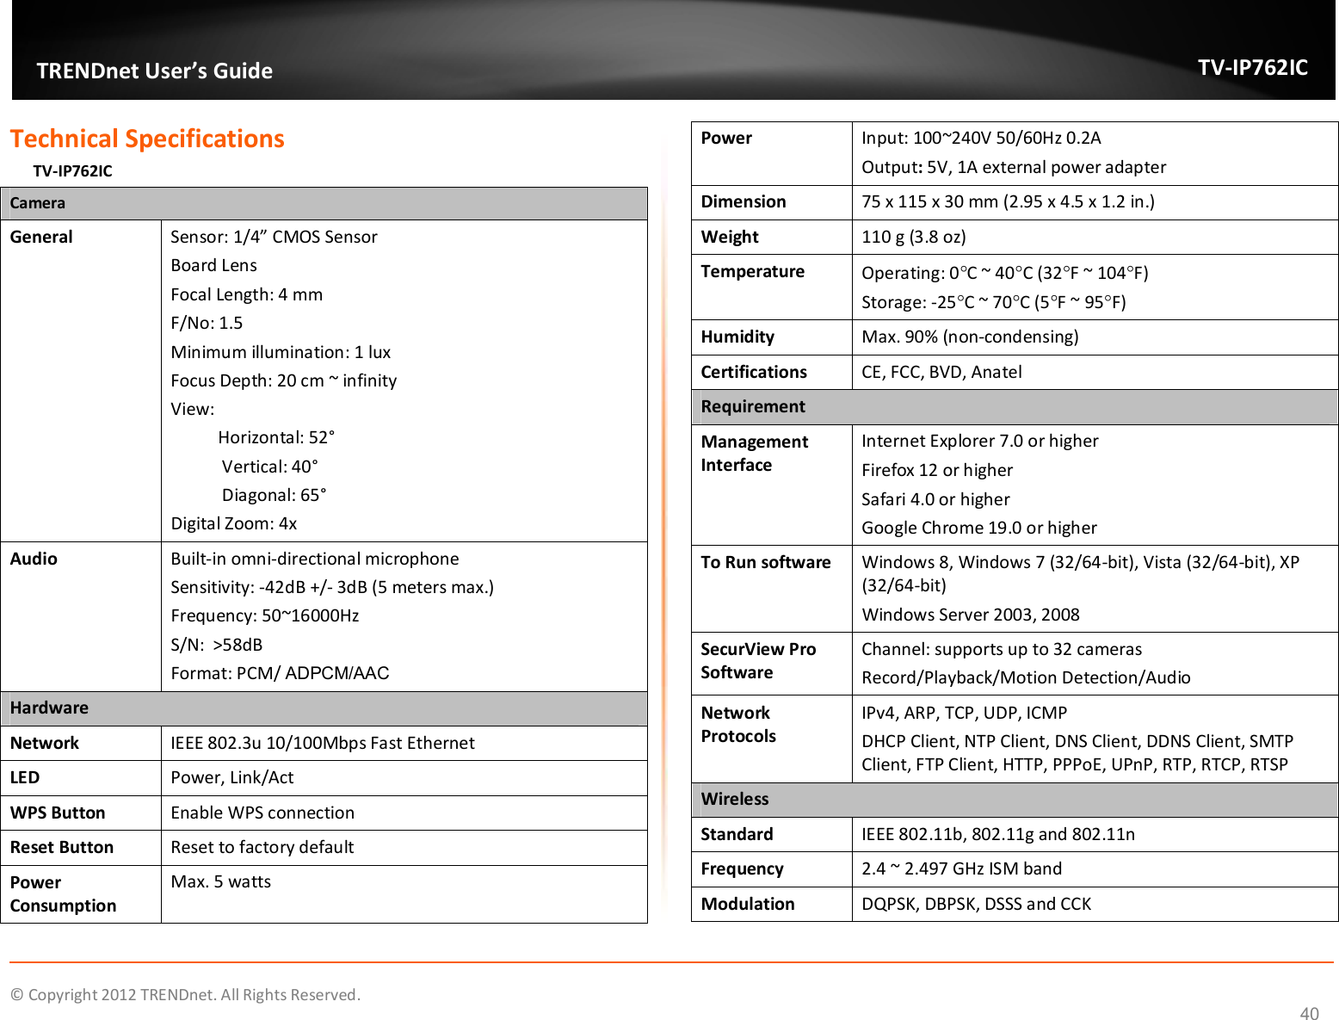This screenshot has height=1020, width=1339.
Task: Select 'Output: 5V, 1A external power adapter'
Action: (x=1014, y=167)
